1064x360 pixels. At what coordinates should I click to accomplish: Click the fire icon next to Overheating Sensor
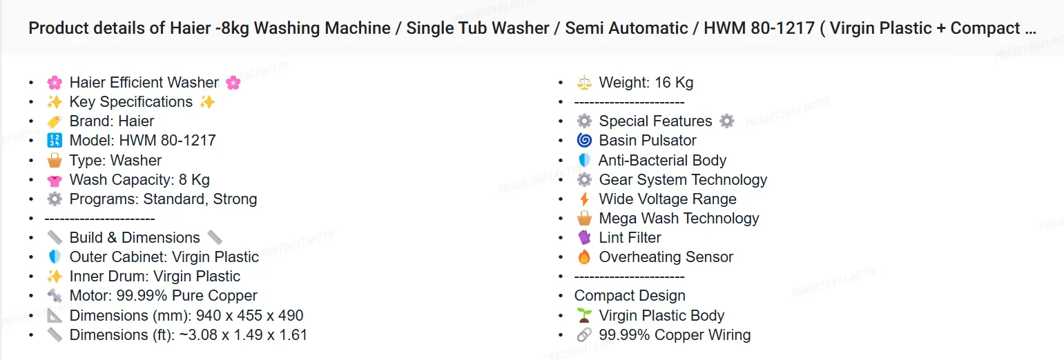584,257
